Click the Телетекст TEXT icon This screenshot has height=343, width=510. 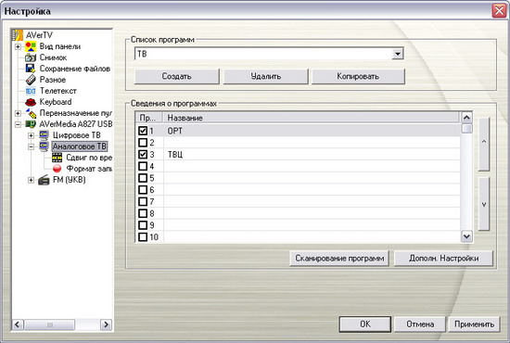pos(31,91)
